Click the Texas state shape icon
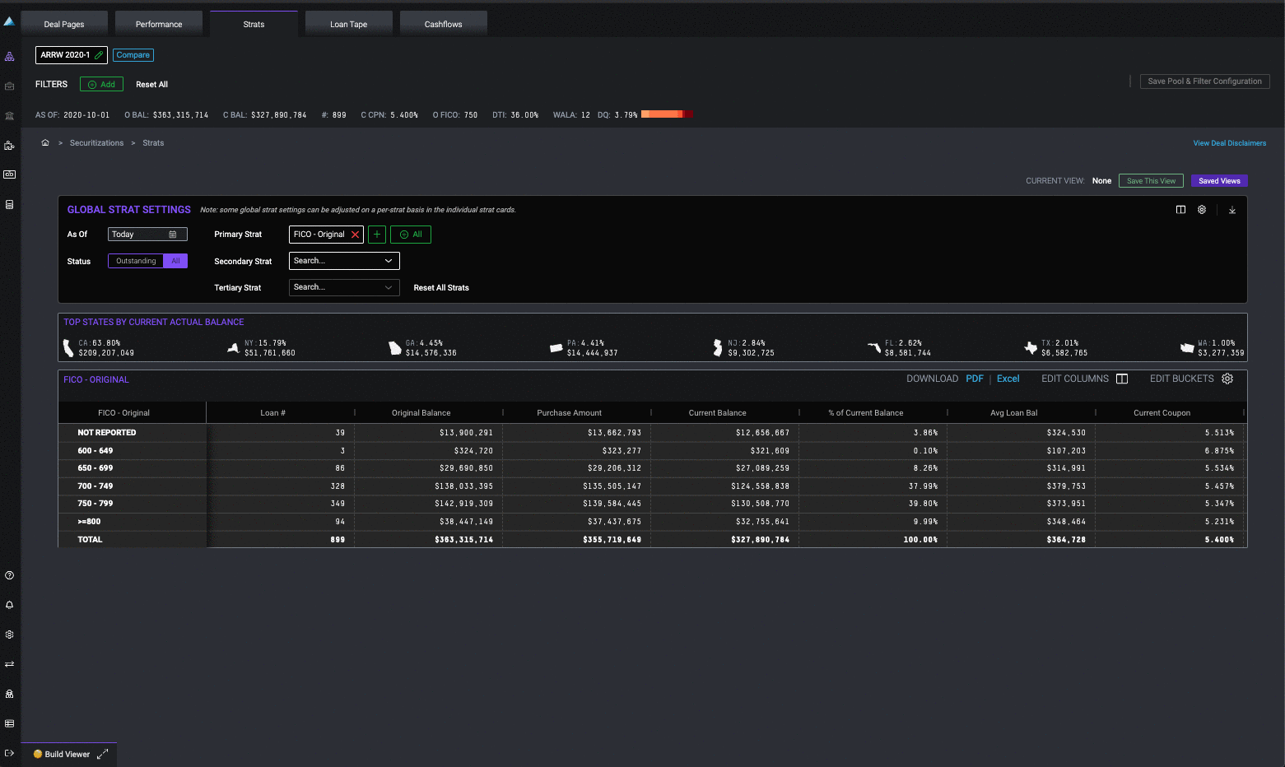Viewport: 1285px width, 767px height. point(1031,348)
